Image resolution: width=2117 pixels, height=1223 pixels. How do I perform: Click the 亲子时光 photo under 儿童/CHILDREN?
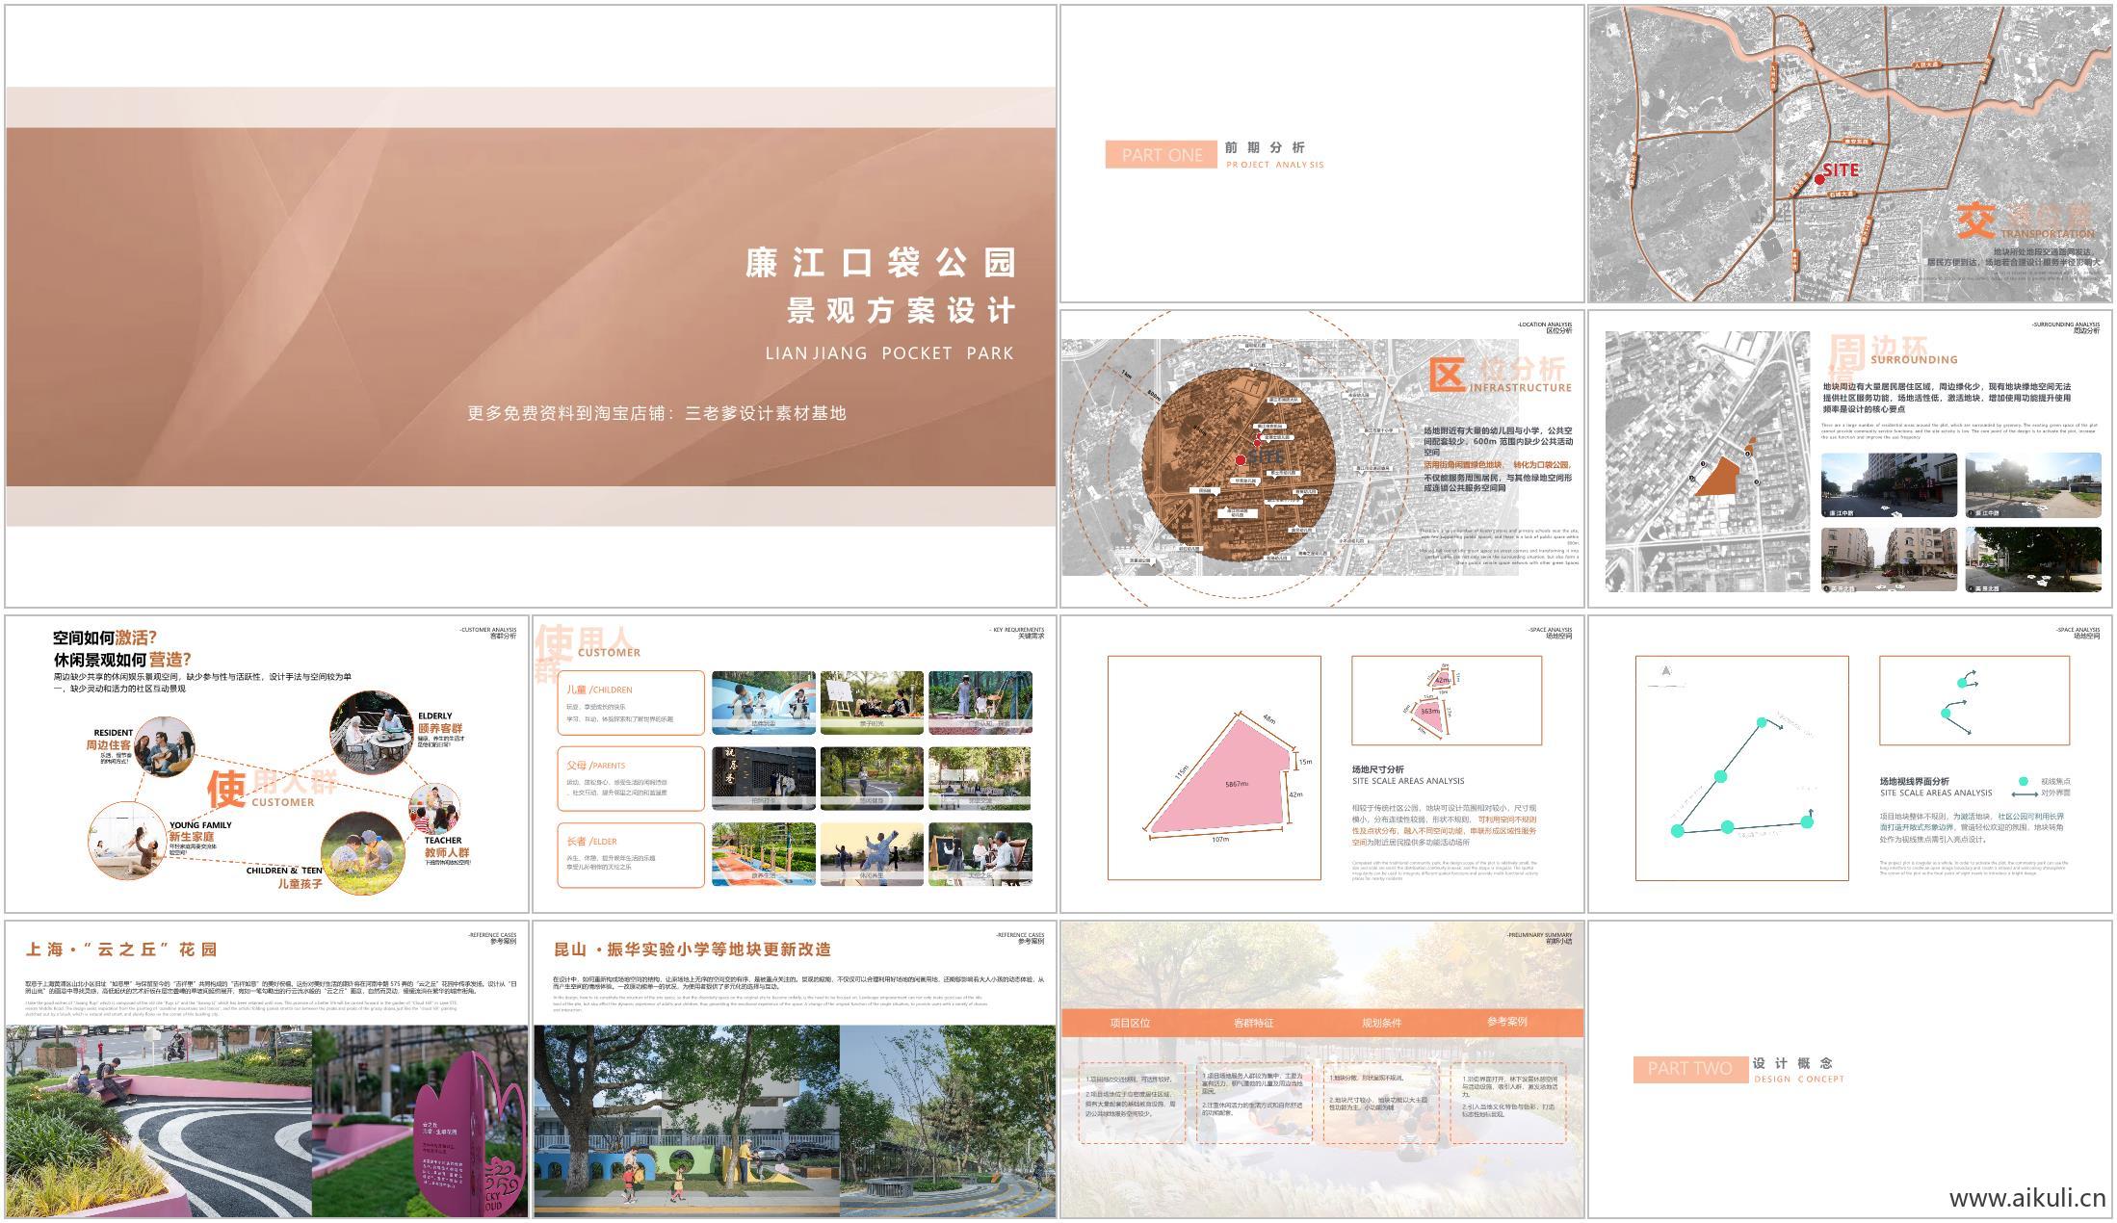873,700
